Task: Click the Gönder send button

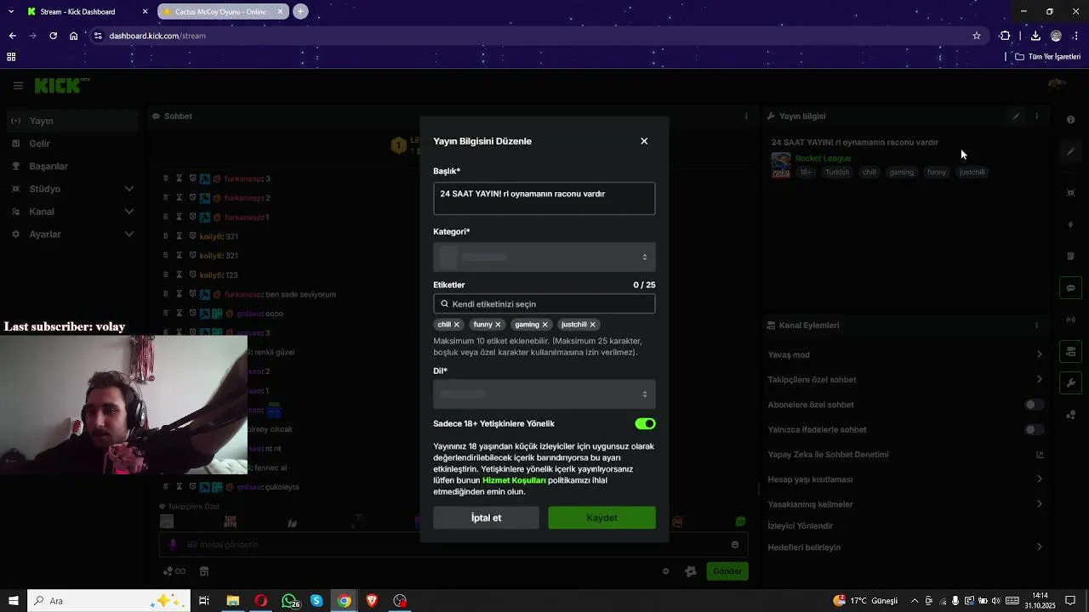Action: coord(727,571)
